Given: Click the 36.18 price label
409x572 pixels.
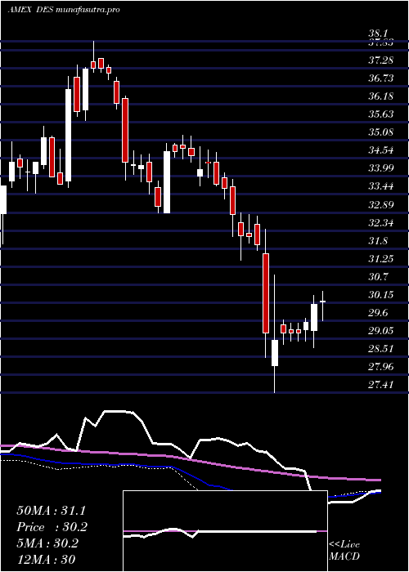Looking at the screenshot, I should coord(380,96).
